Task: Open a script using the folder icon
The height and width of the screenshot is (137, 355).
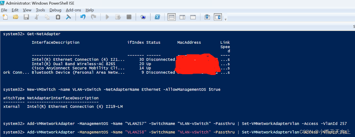Action: [15, 17]
